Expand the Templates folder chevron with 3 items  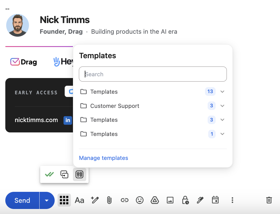point(222,120)
